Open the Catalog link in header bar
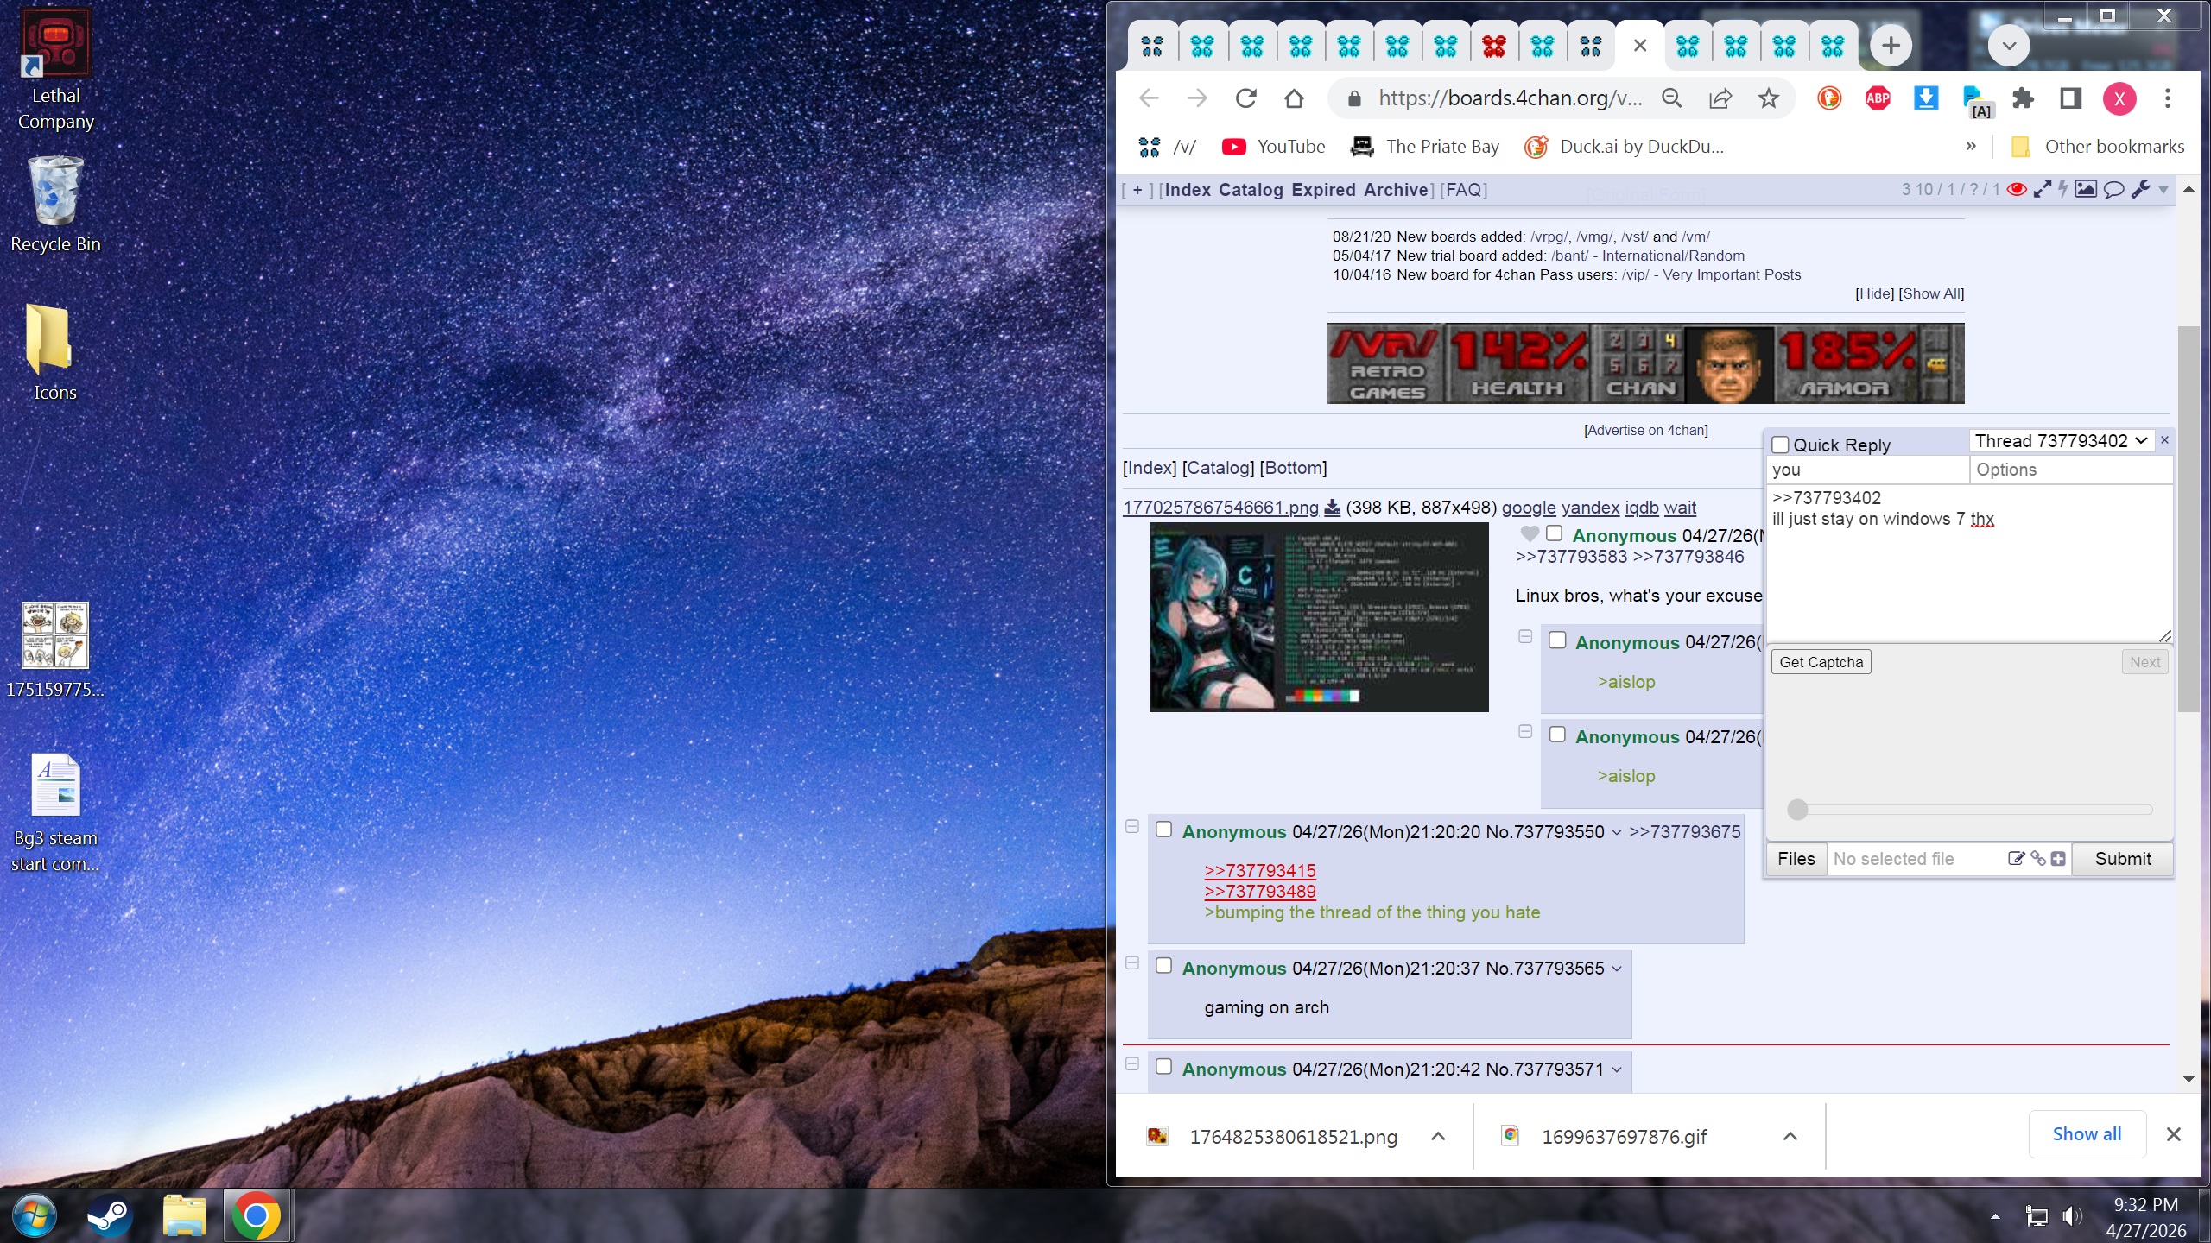The image size is (2211, 1243). click(1251, 190)
